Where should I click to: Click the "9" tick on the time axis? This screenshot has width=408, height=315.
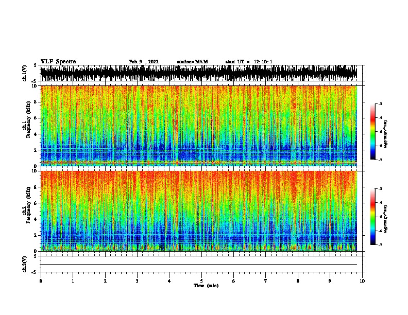[x=330, y=281]
